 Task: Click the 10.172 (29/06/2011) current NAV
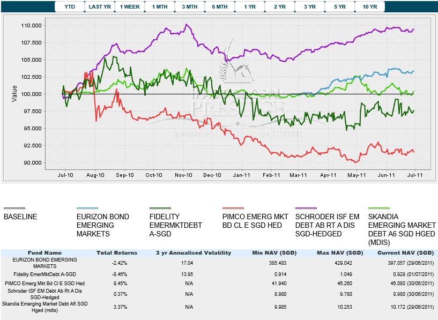(x=412, y=307)
